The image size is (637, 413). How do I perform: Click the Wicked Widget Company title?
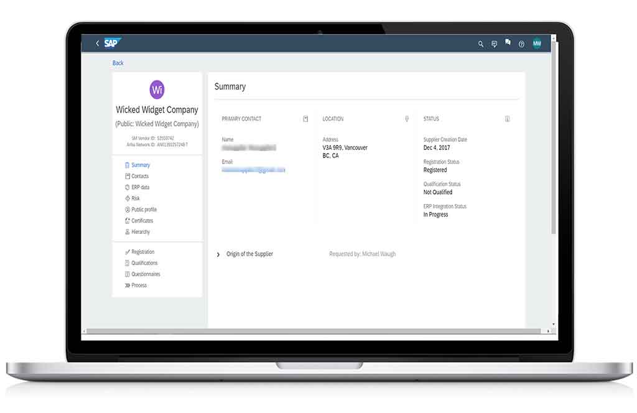[x=157, y=109]
